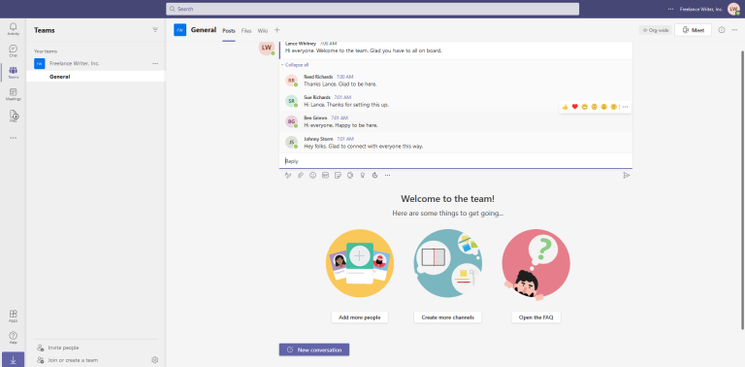The image size is (745, 367).
Task: Open the GIF picker
Action: (326, 175)
